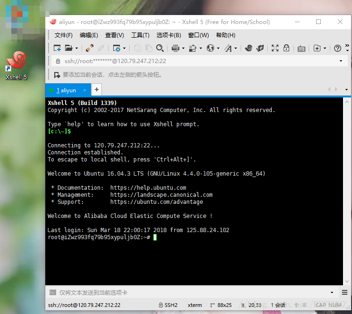Open the compose bar target dropdown
The width and height of the screenshot is (352, 314).
tap(332, 292)
